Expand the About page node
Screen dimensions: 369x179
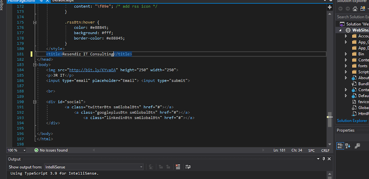tap(346, 78)
